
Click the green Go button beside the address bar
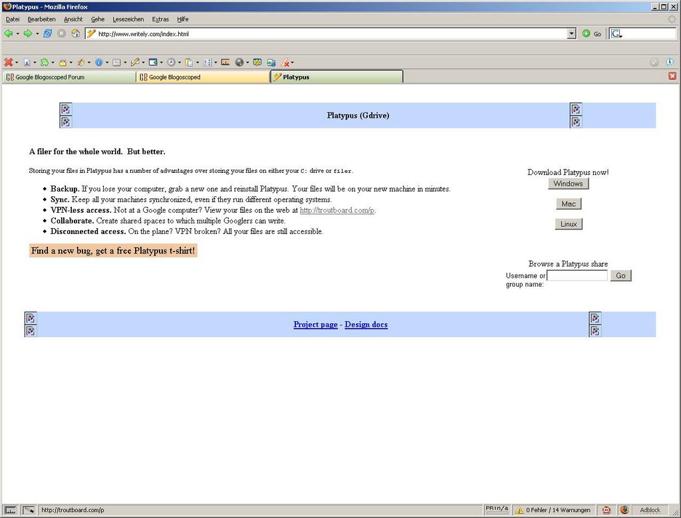pyautogui.click(x=592, y=34)
